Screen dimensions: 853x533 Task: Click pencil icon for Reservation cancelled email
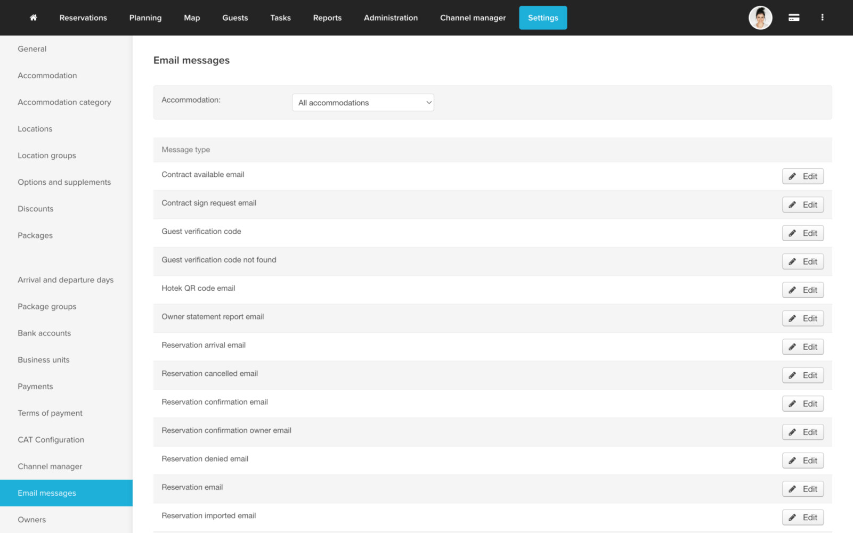click(792, 375)
